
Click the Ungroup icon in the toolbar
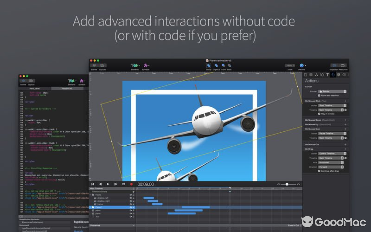click(216, 65)
